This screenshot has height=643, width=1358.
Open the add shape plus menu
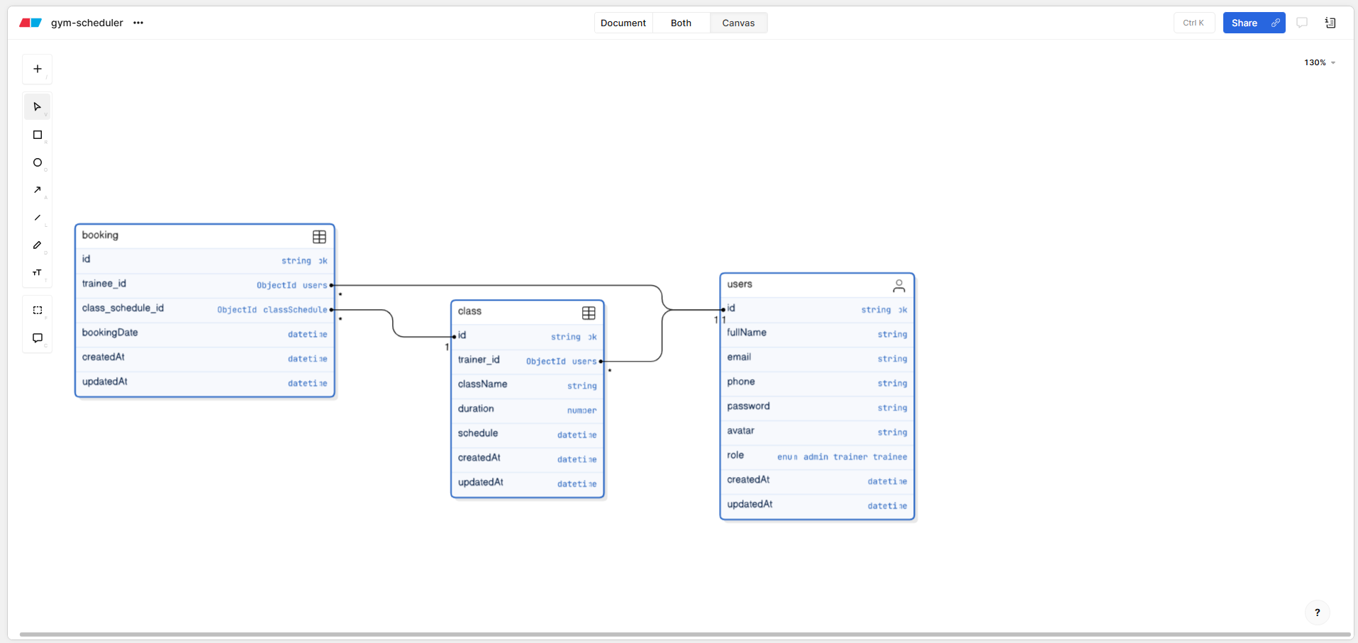coord(37,69)
